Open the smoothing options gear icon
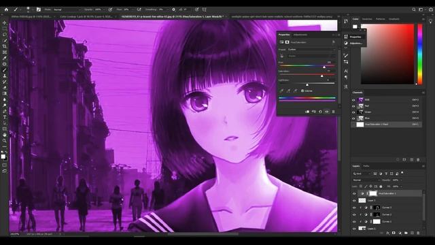 point(173,10)
